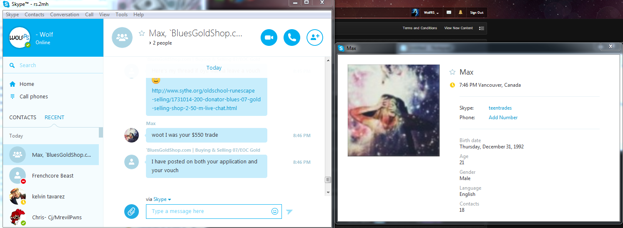Viewport: 623px width, 228px height.
Task: Open messages envelope icon on website
Action: pos(449,13)
